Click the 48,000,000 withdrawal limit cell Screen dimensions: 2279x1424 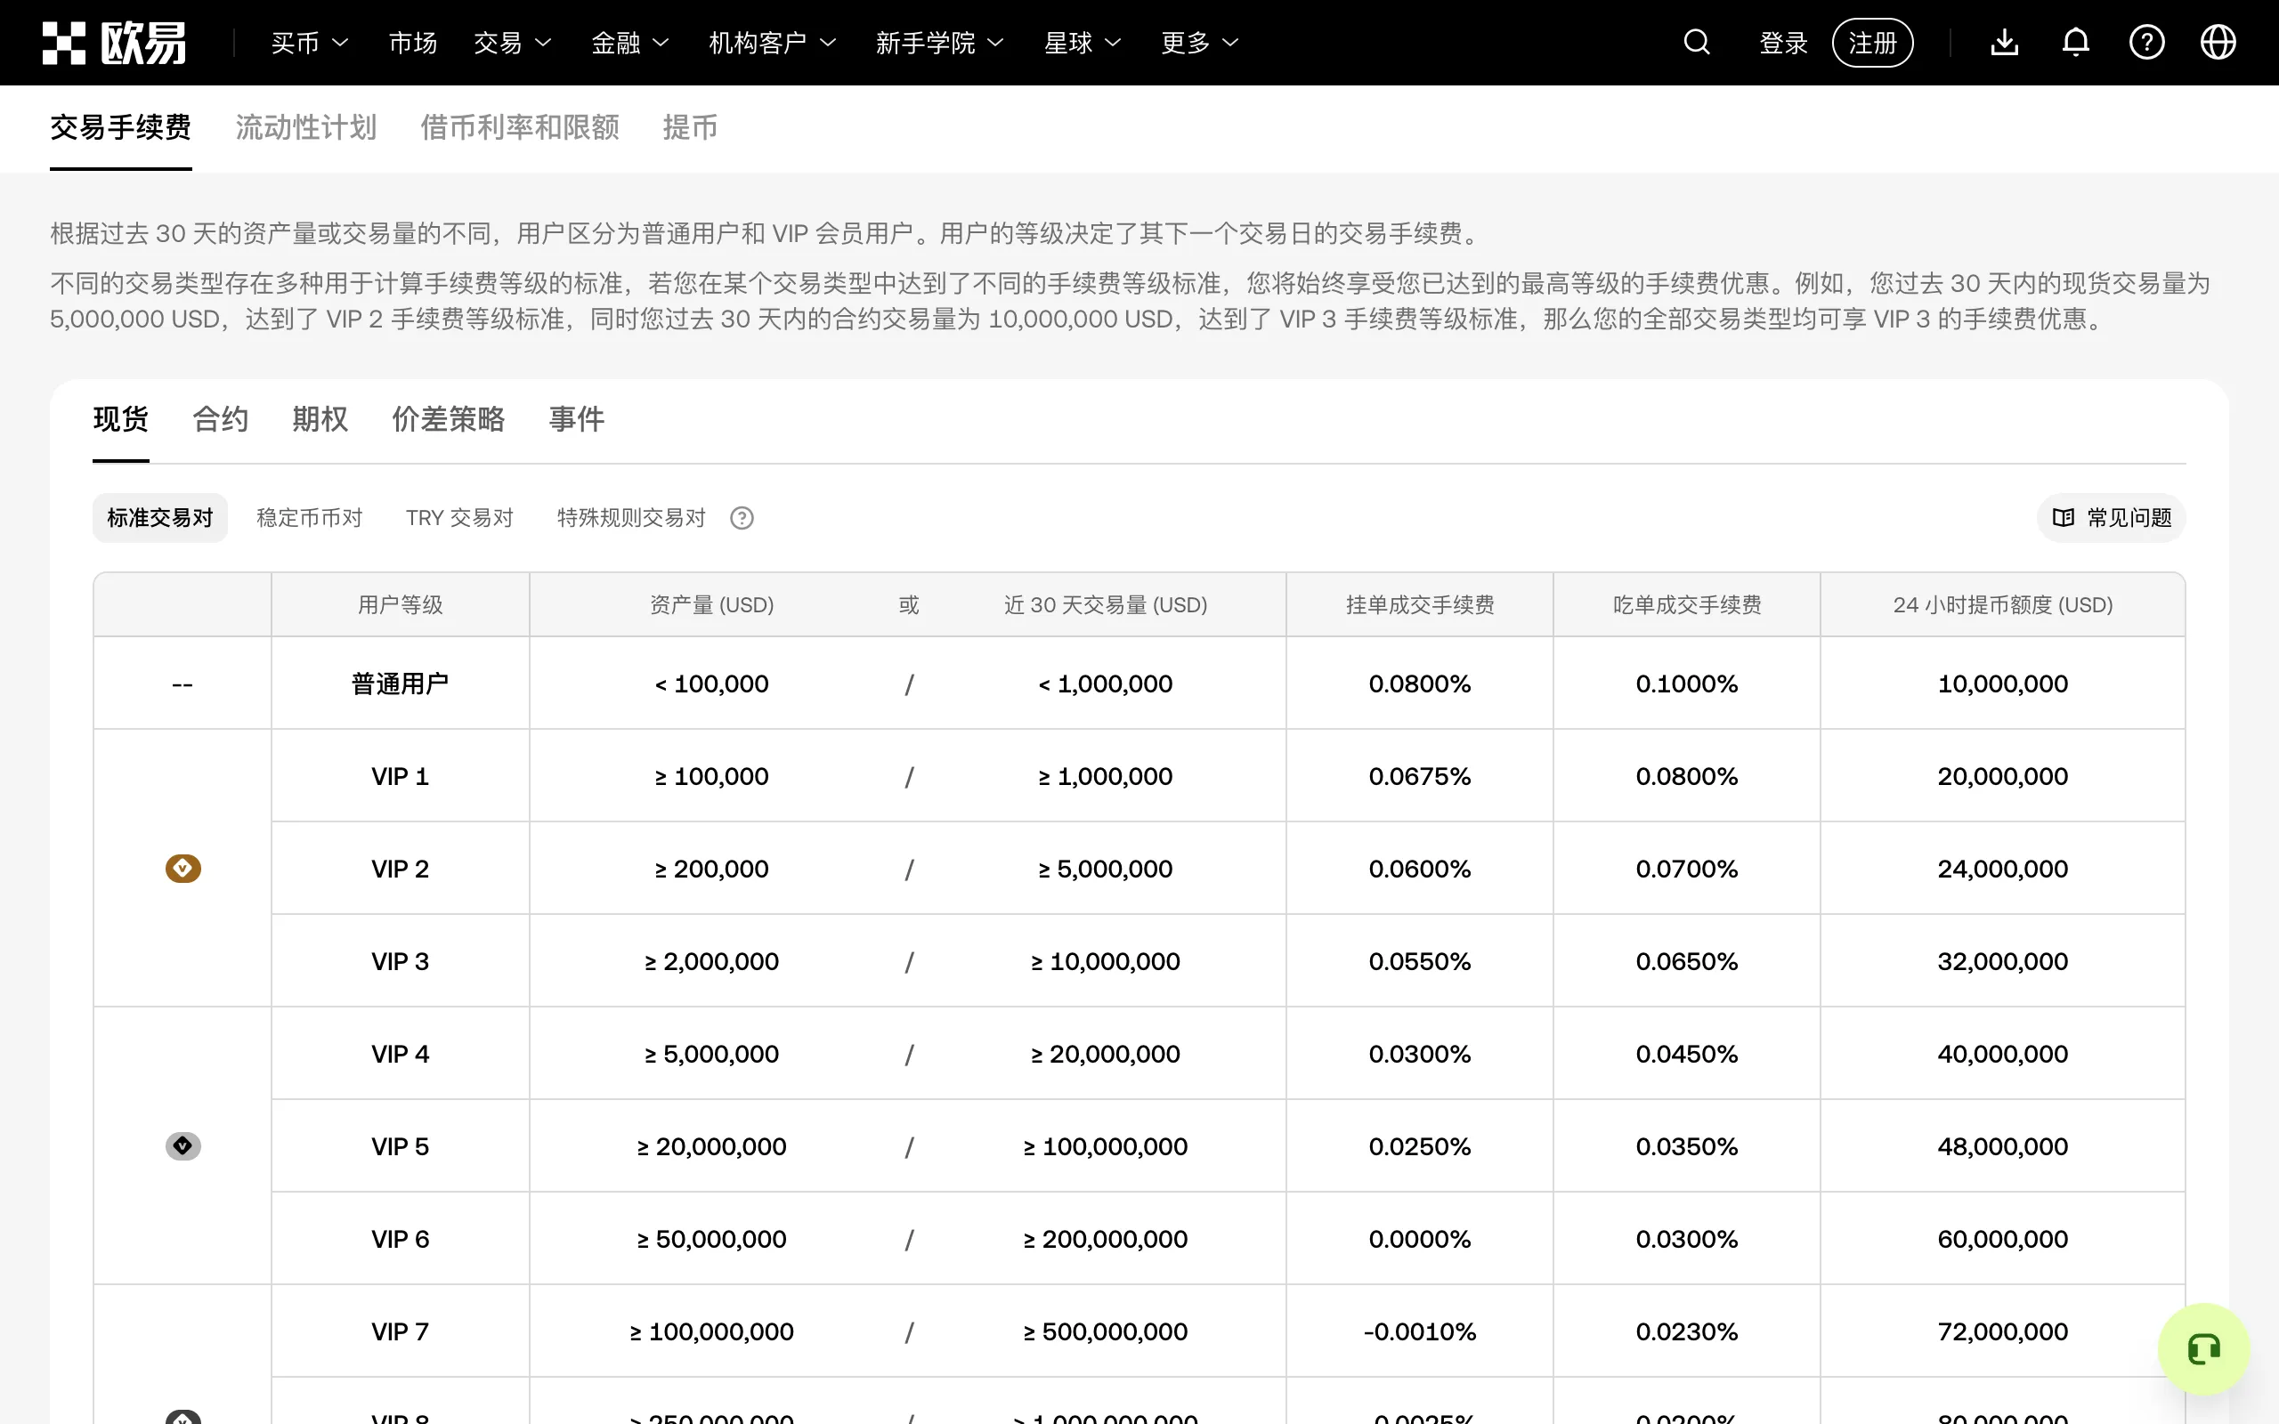2002,1146
